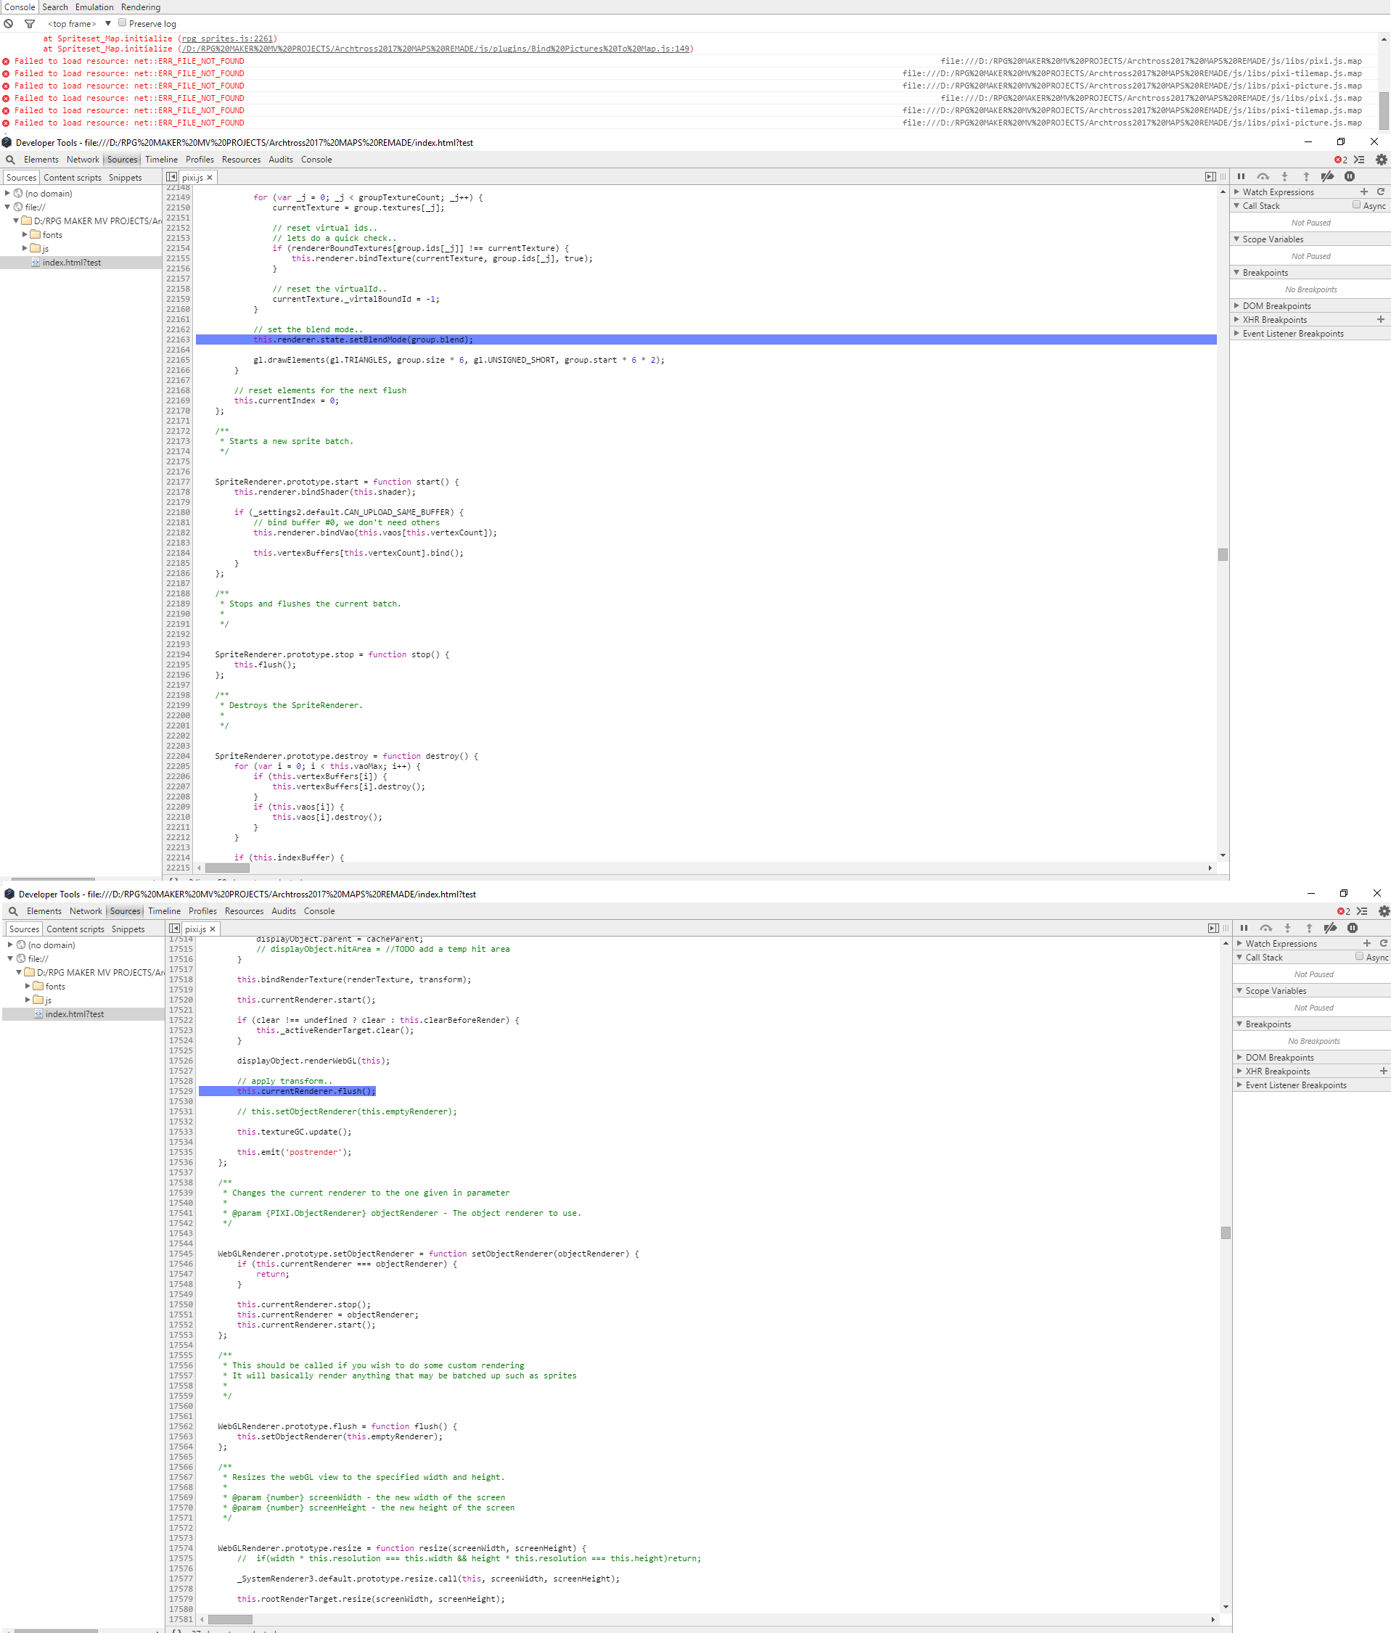1391x1633 pixels.
Task: Open the Elements tab in the line 22163 window
Action: (41, 160)
